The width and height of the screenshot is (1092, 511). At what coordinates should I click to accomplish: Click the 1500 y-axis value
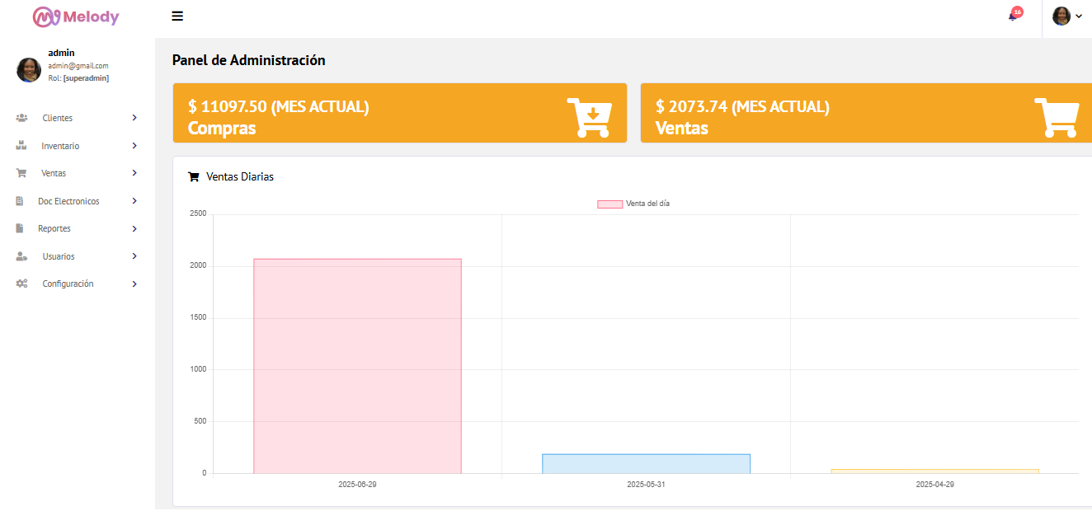click(x=198, y=317)
